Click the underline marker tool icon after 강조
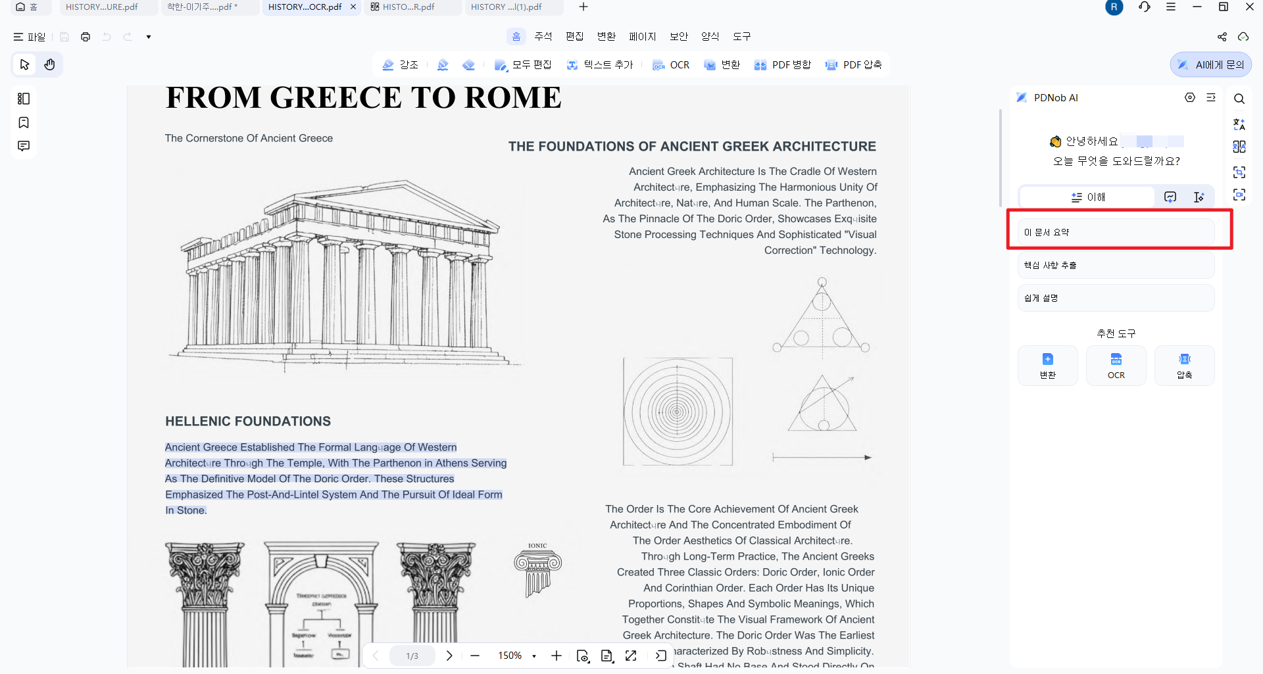This screenshot has height=674, width=1263. point(443,64)
